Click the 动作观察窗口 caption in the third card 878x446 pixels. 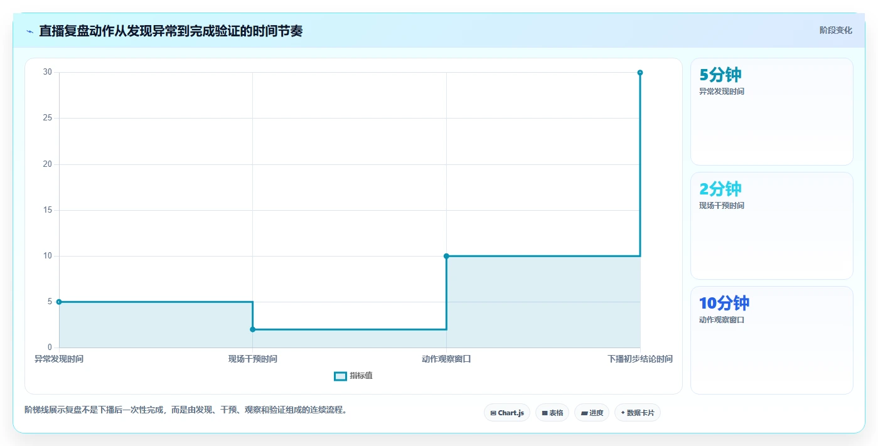(x=722, y=320)
